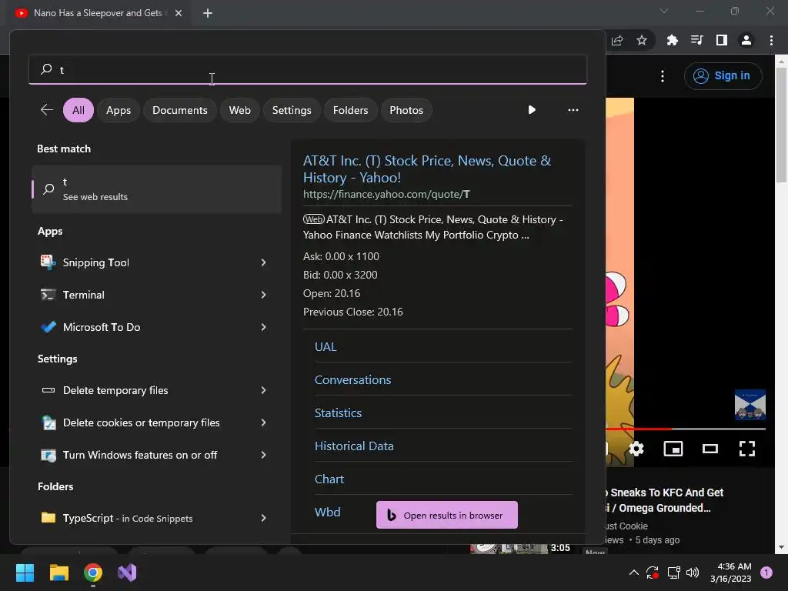Open Microsoft To Do app
The image size is (788, 591).
[x=155, y=327]
